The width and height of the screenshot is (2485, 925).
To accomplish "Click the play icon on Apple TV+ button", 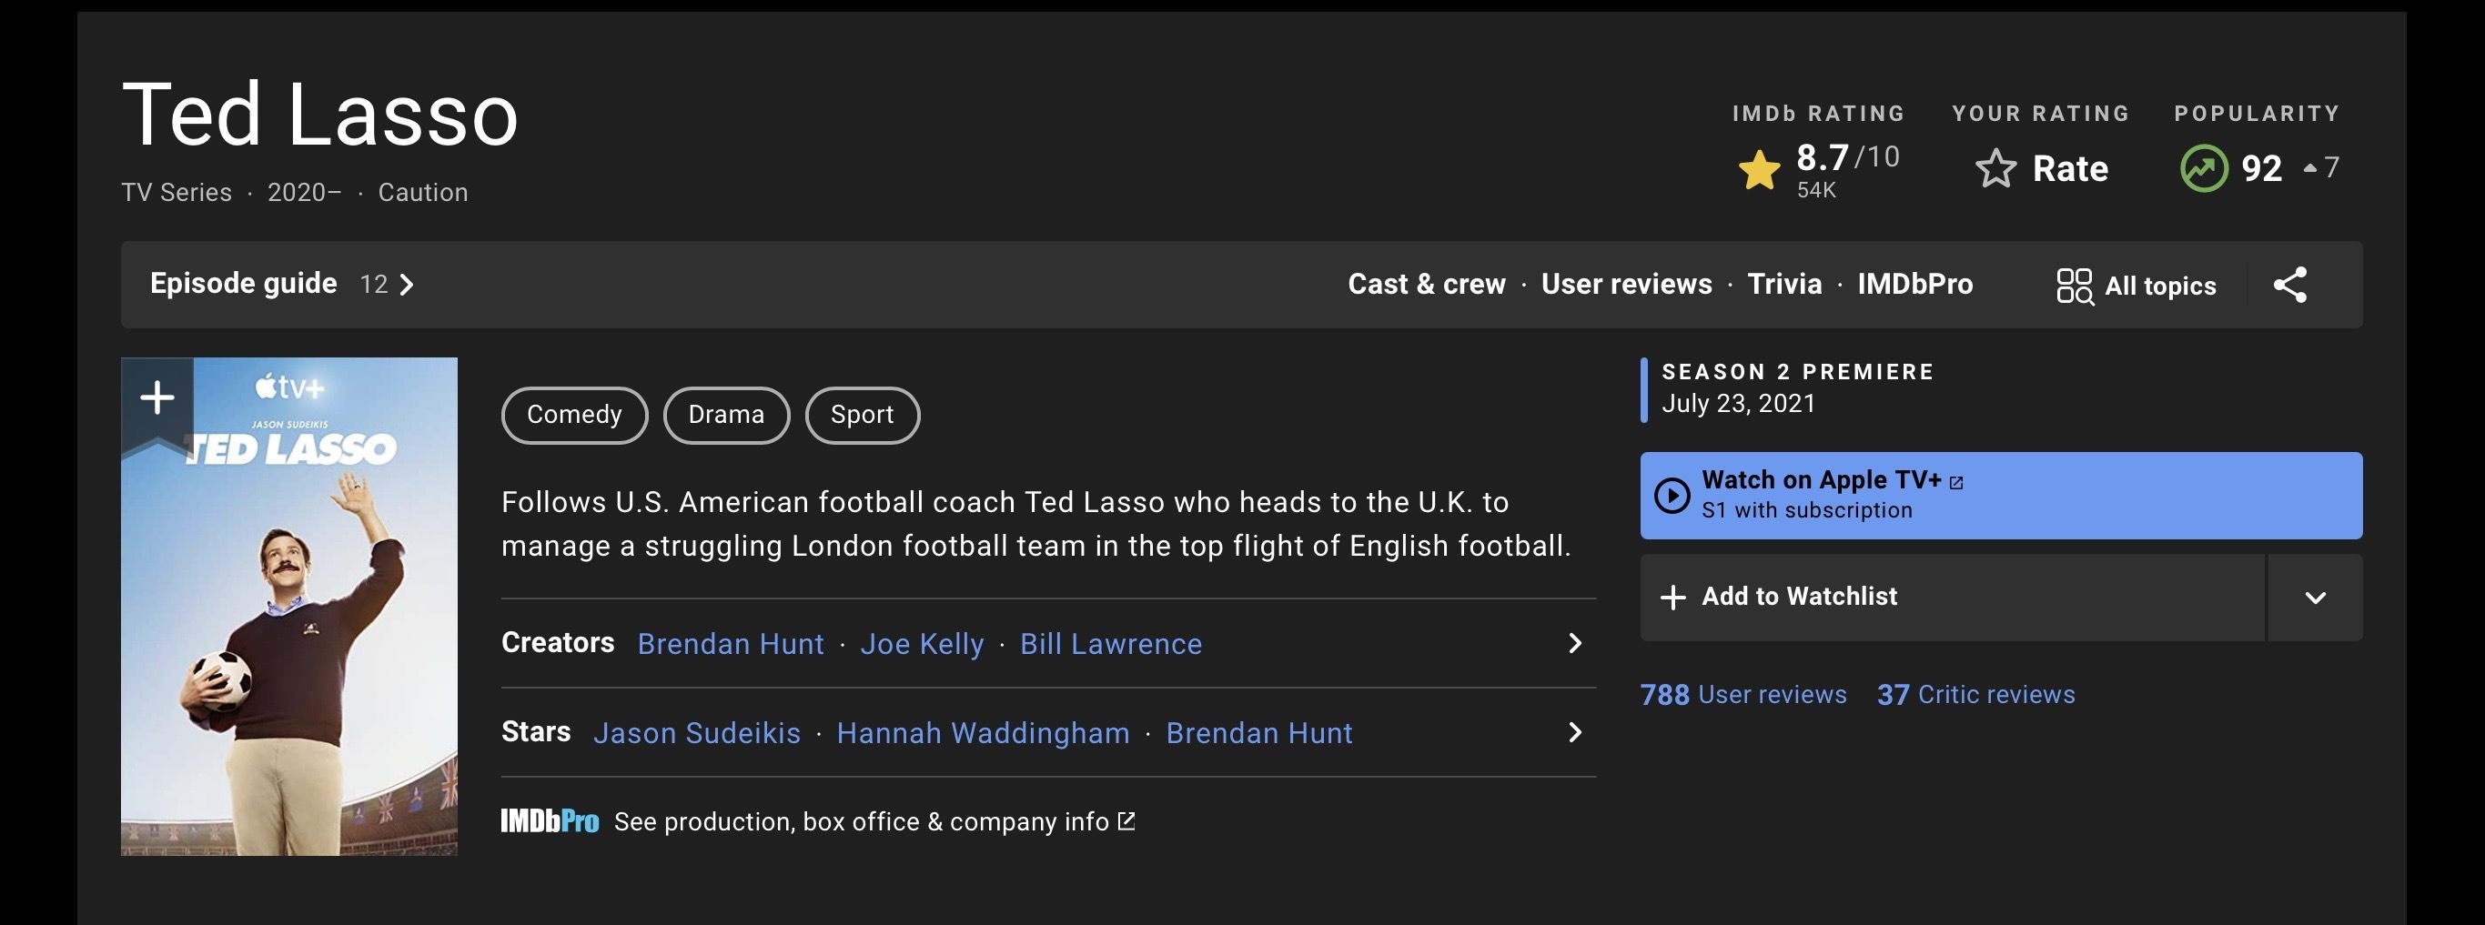I will [x=1672, y=496].
